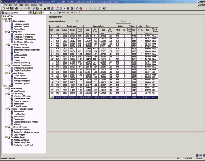Open Vibration & Resonance Analysis tree item

[x=26, y=122]
